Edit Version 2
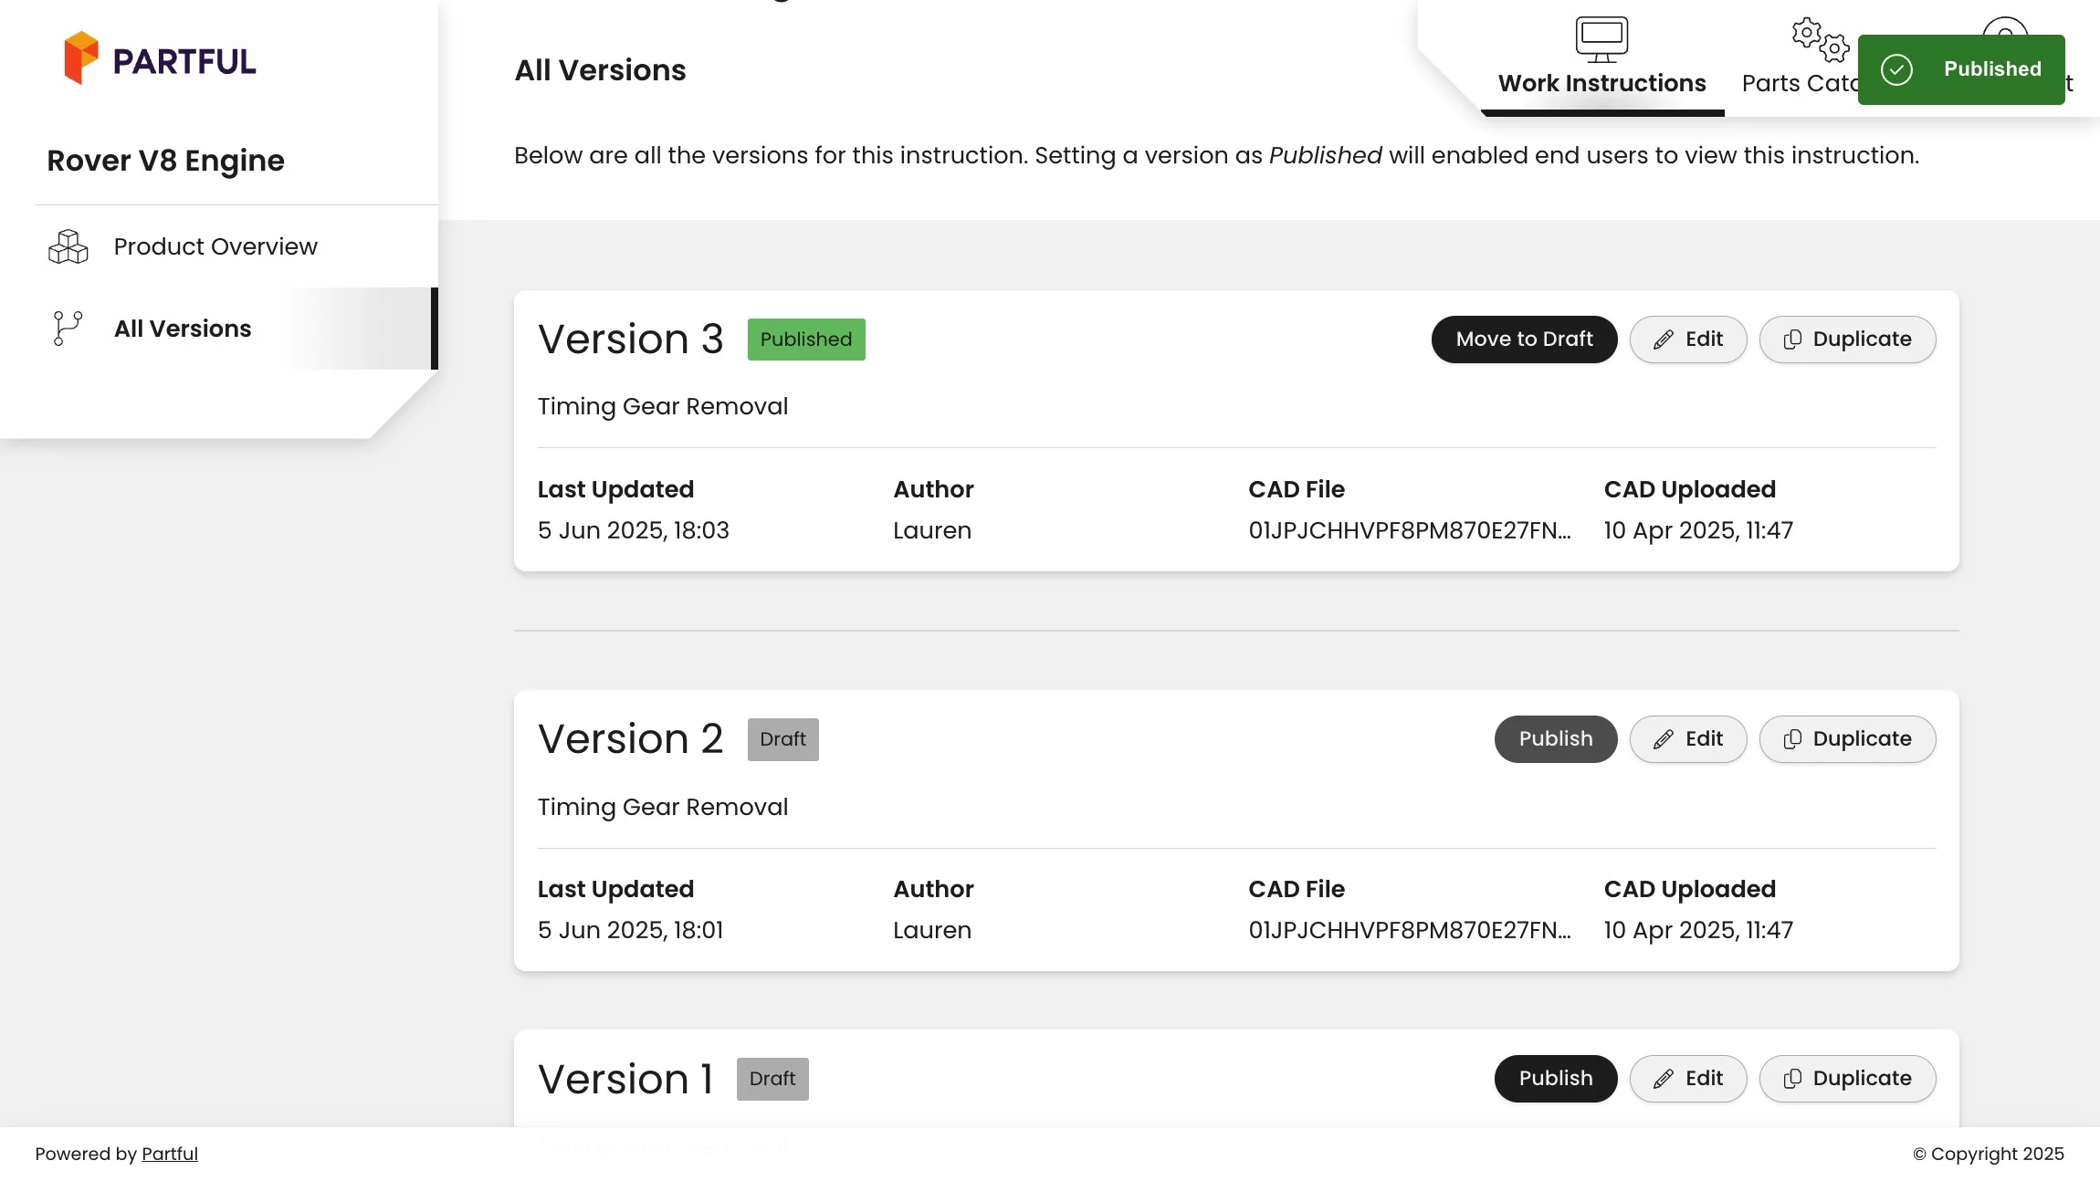2100x1181 pixels. pos(1687,739)
